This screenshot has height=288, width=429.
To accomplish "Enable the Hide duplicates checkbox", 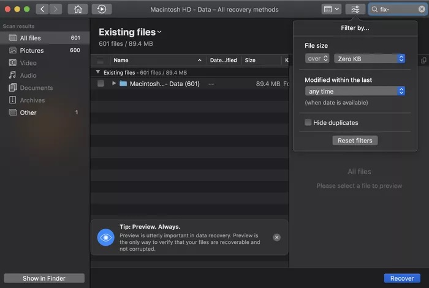I will tap(308, 122).
